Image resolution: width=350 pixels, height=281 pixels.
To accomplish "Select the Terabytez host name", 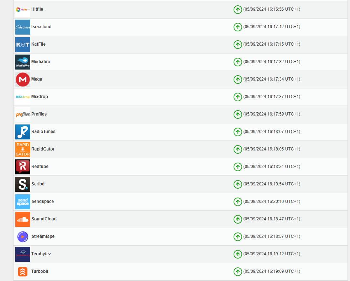I will point(41,254).
